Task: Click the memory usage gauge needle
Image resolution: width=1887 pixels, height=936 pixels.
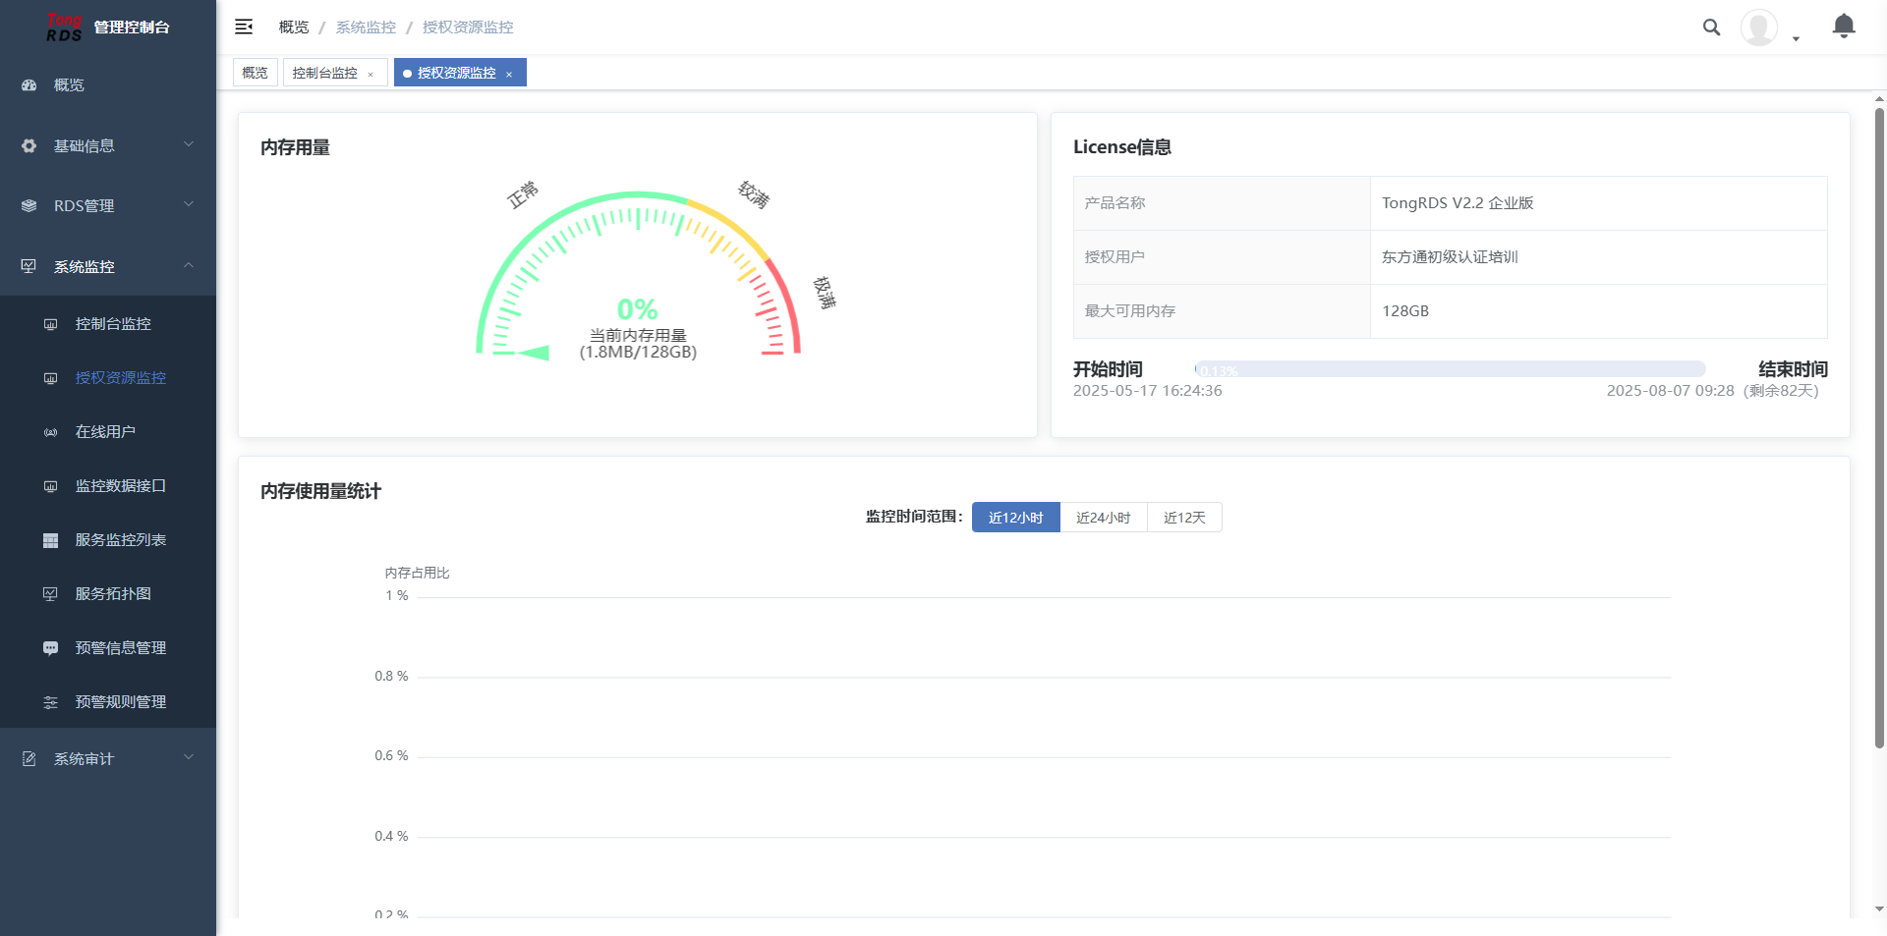Action: [533, 353]
